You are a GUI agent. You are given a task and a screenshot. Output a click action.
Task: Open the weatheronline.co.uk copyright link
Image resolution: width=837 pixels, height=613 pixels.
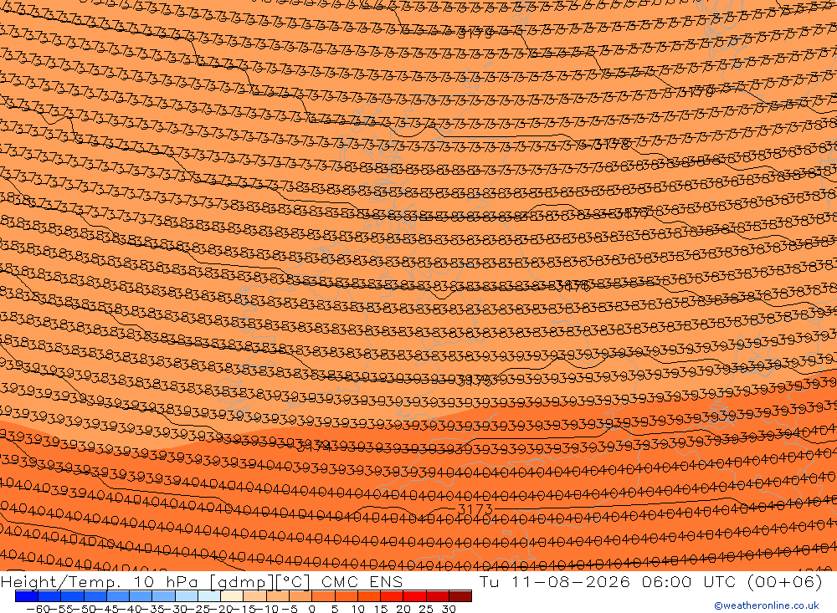pos(766,605)
